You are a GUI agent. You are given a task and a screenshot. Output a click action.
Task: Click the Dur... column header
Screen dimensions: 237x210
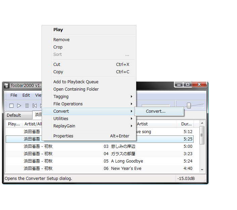[x=185, y=124]
